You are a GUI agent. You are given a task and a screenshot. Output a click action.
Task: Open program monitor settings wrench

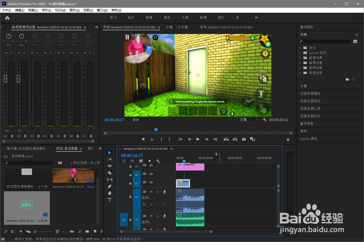click(265, 120)
